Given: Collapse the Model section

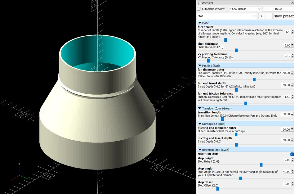Looking at the screenshot, I should point(200,23).
